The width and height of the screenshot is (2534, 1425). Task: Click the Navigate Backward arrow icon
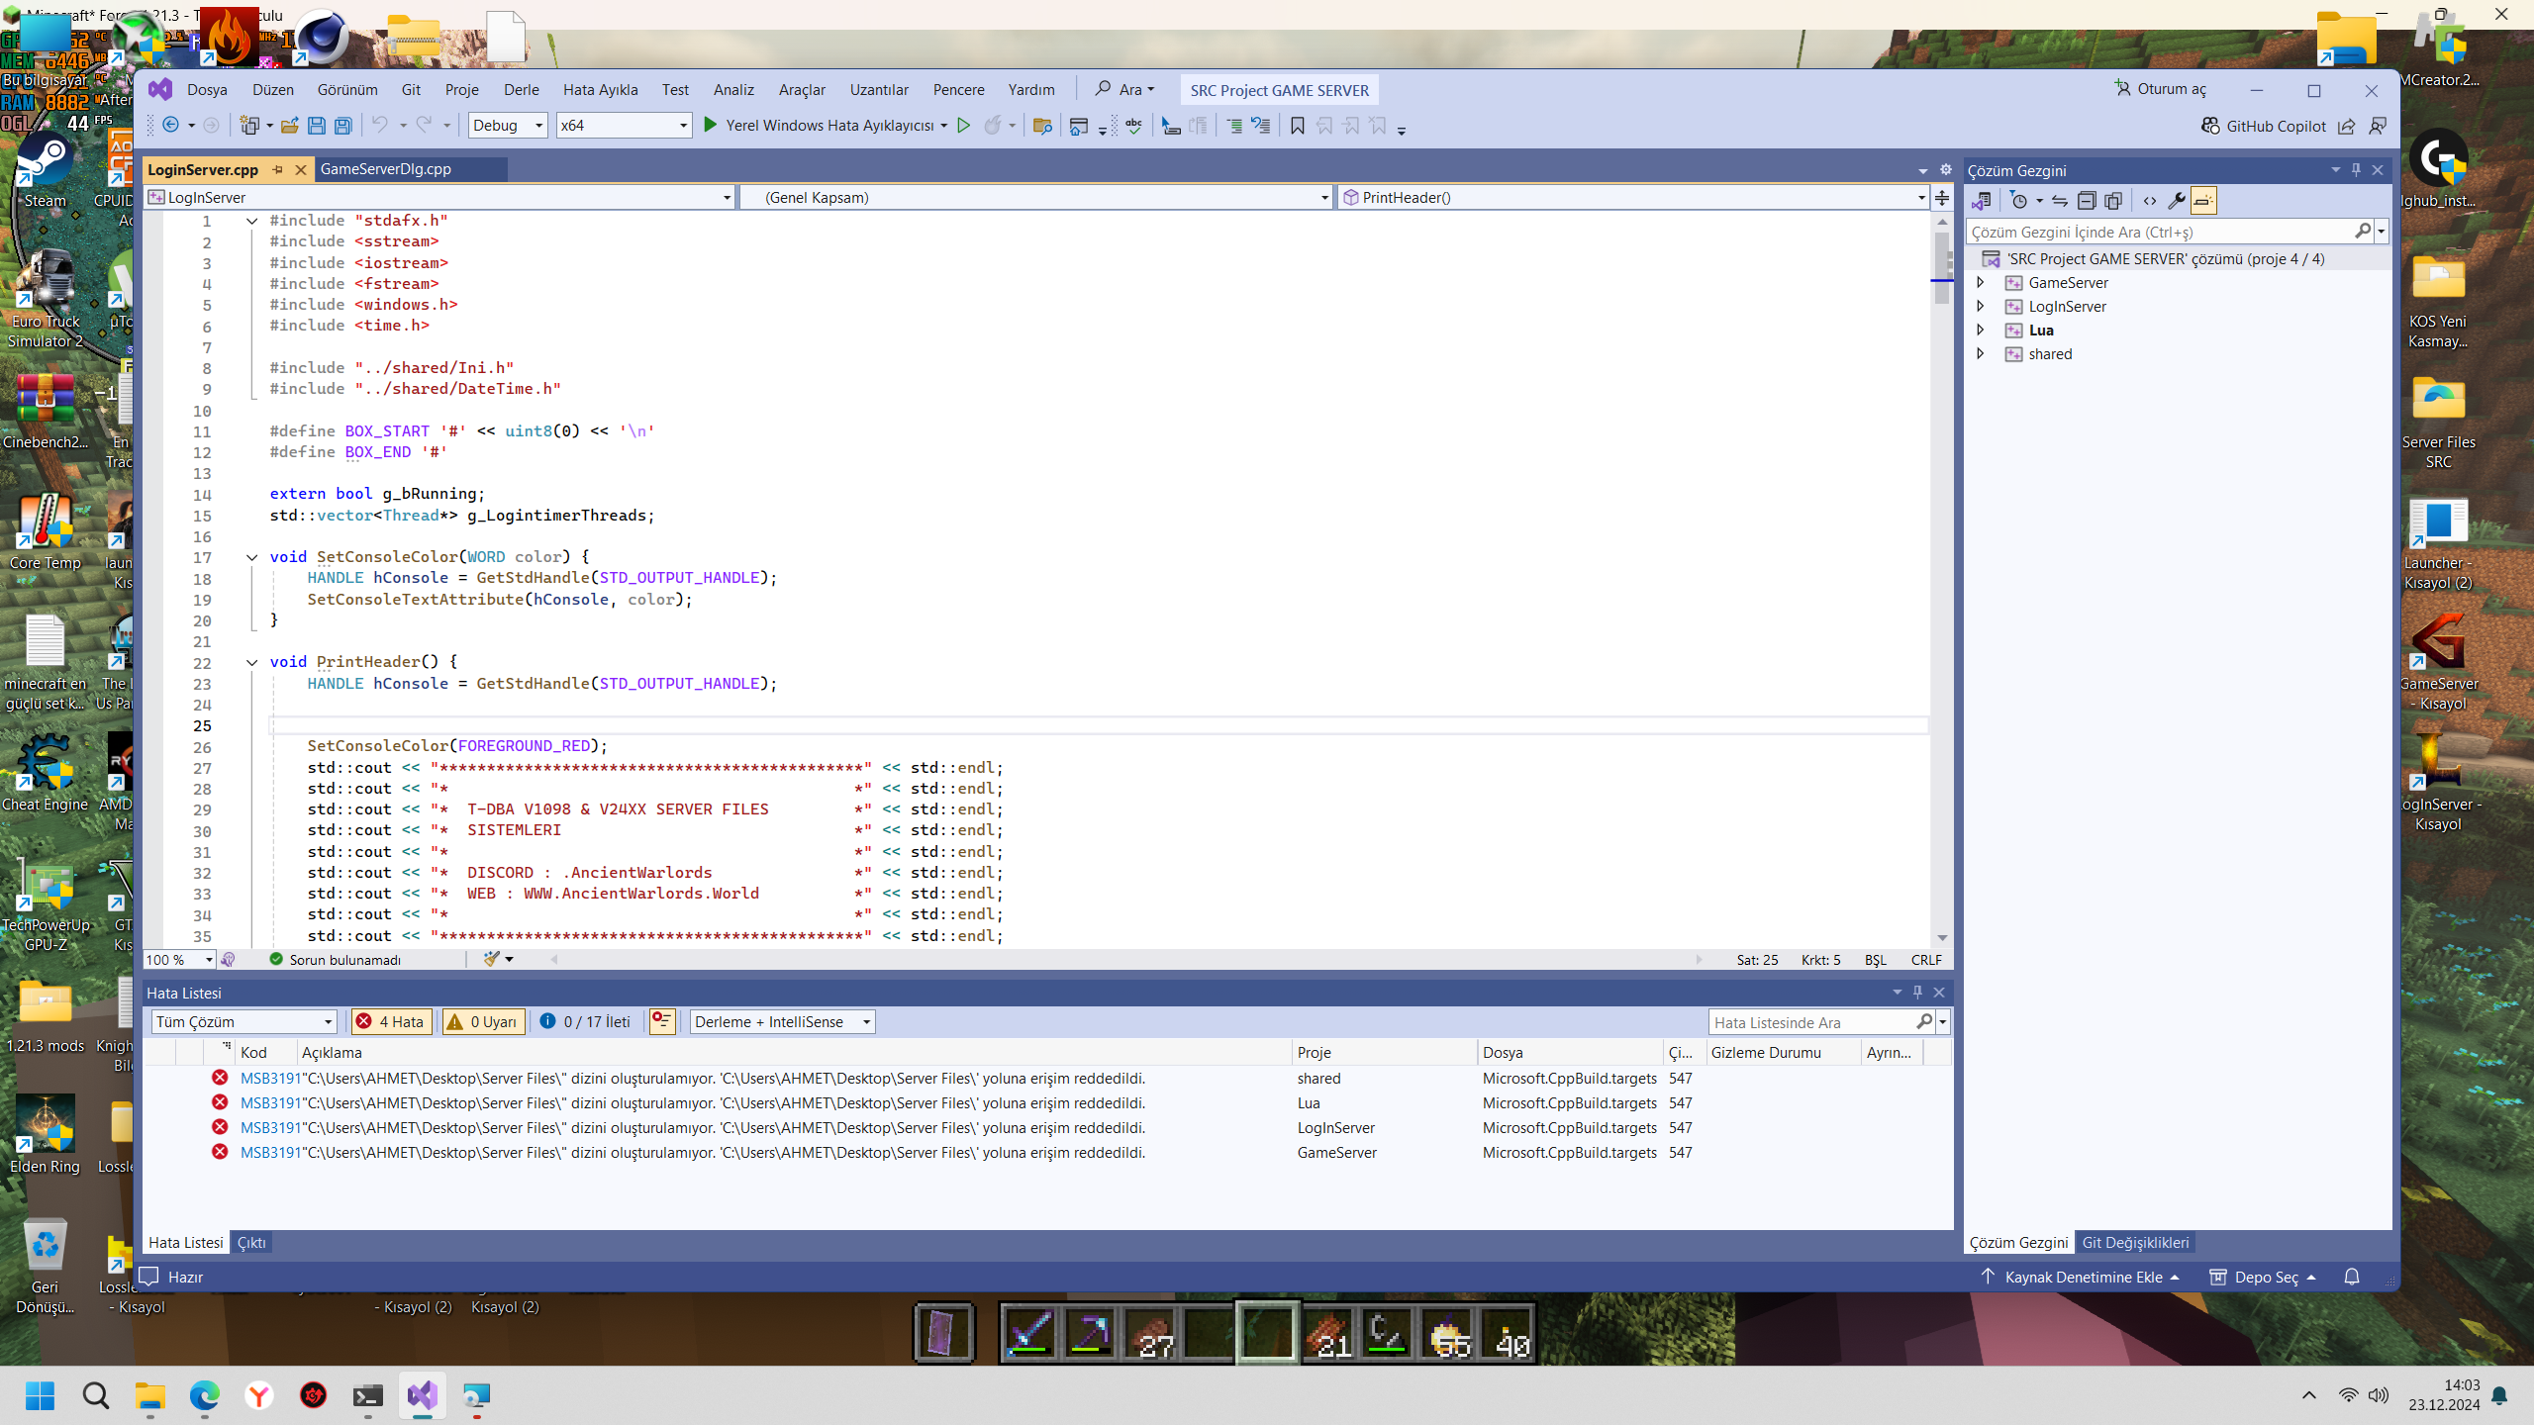[x=170, y=125]
